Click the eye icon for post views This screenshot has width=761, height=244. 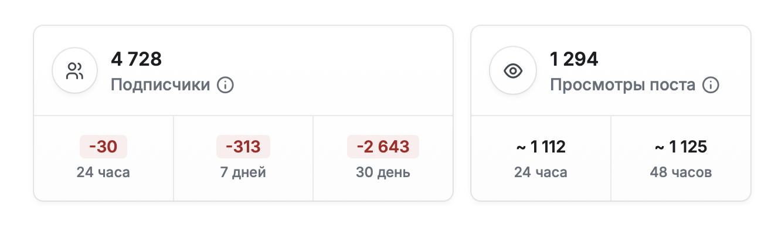(512, 72)
